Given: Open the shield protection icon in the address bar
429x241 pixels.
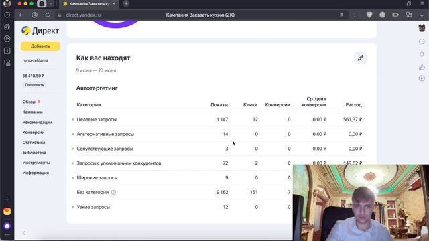Looking at the screenshot, I should coord(369,15).
